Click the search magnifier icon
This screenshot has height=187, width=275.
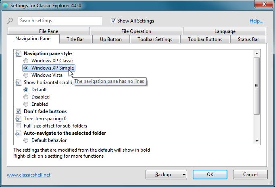(x=10, y=21)
